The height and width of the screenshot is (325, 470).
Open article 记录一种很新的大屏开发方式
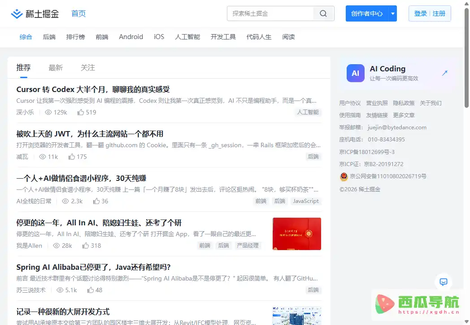63,312
